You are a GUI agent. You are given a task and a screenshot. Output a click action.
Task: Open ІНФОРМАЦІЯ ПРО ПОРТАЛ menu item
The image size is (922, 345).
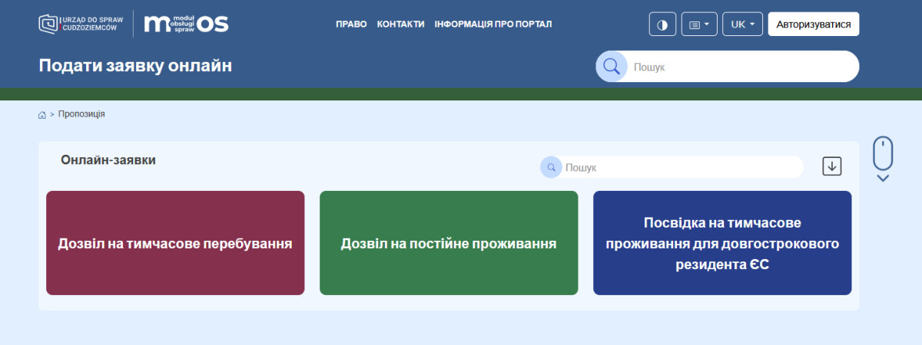(x=493, y=24)
